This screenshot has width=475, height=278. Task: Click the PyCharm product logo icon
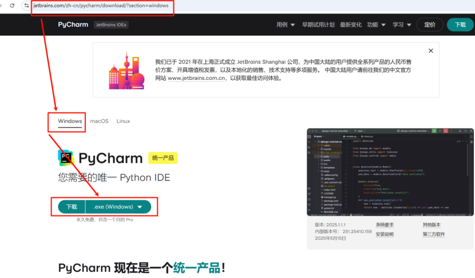(65, 158)
